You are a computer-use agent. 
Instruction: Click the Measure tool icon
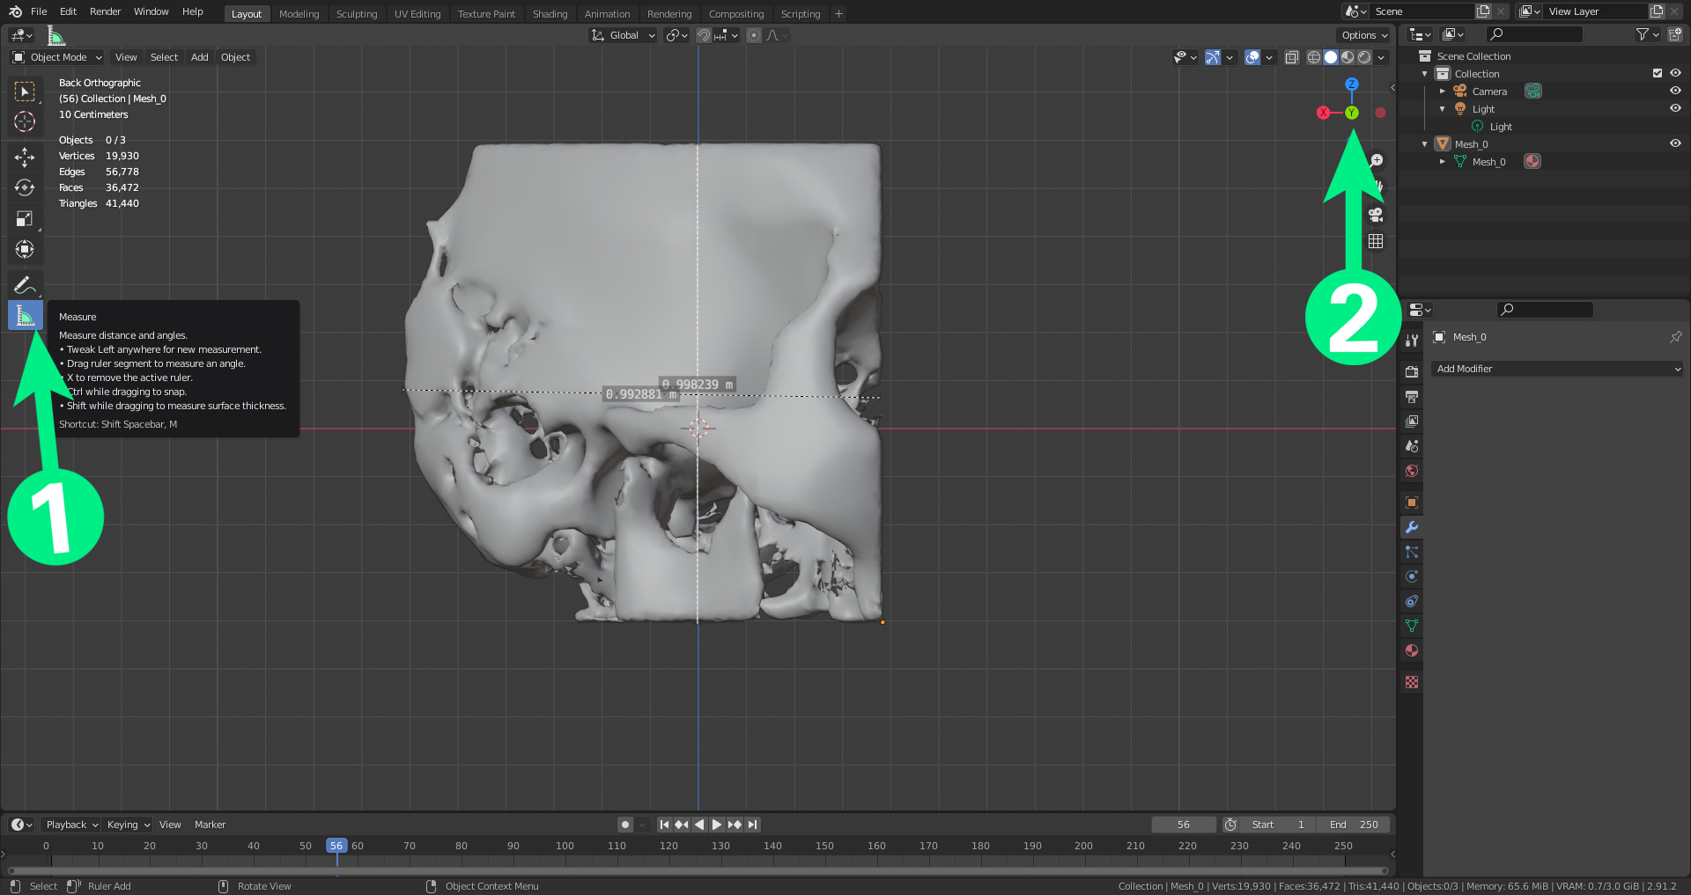pos(25,315)
